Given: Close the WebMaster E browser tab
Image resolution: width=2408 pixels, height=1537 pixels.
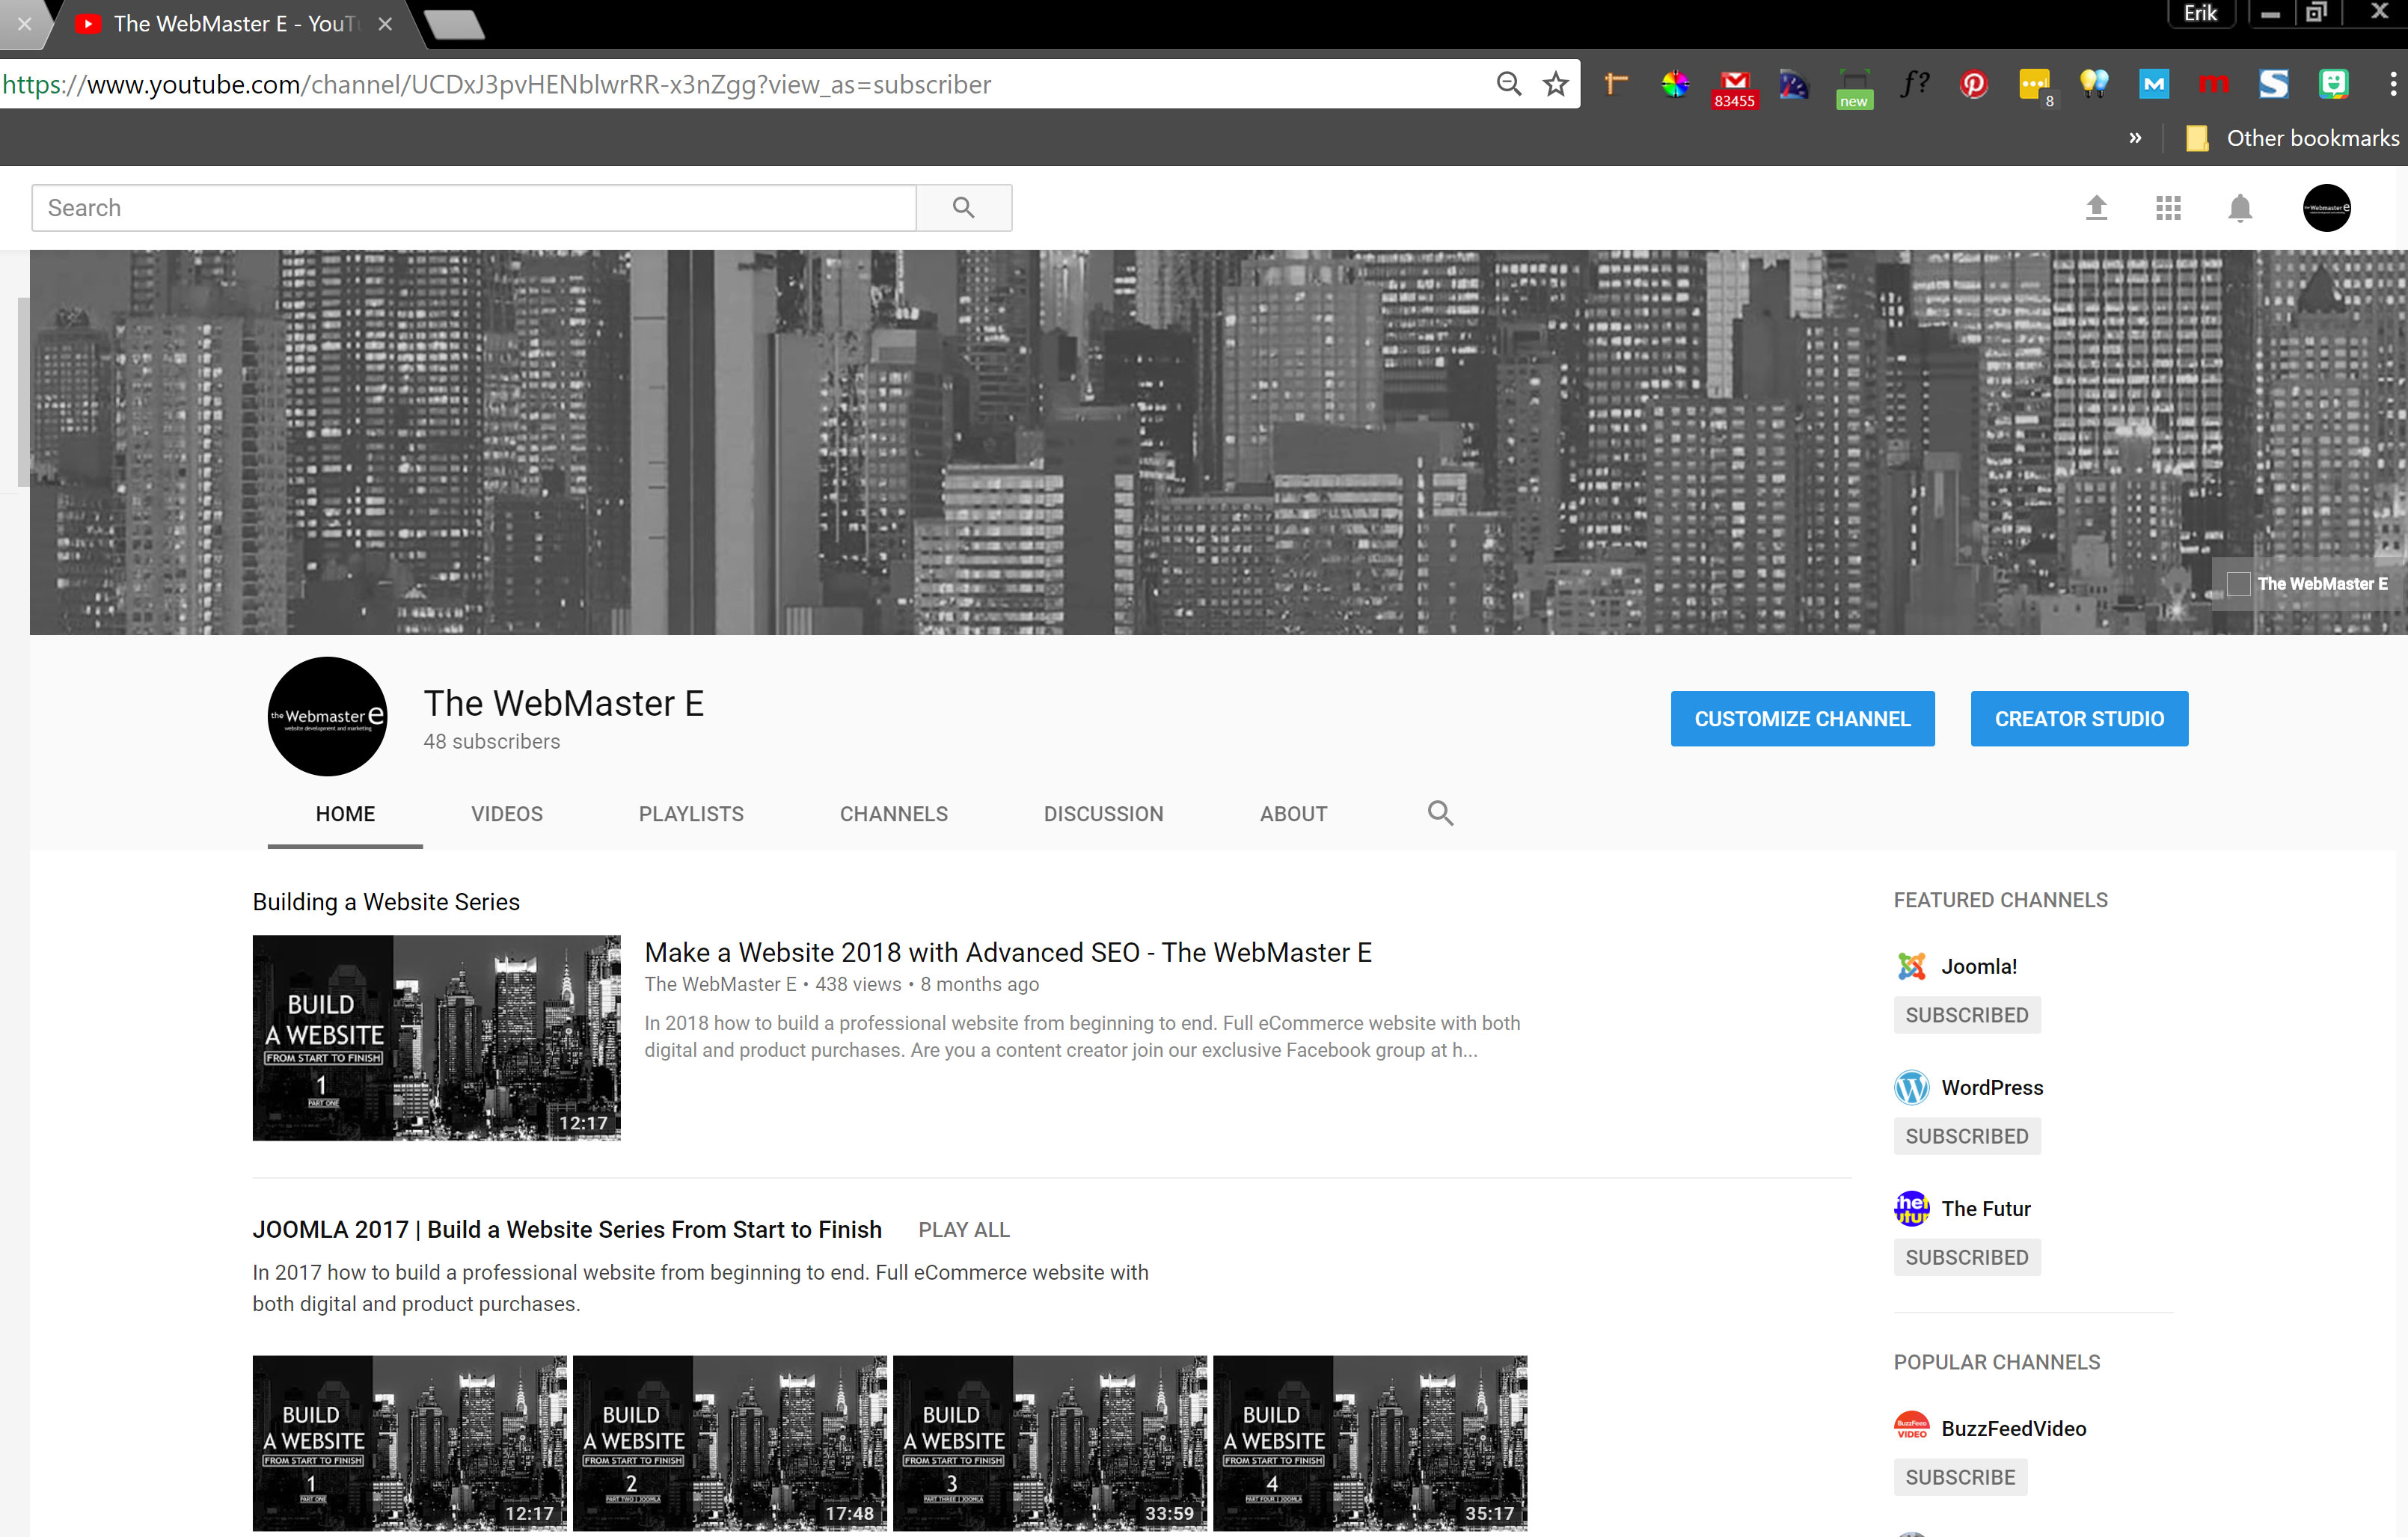Looking at the screenshot, I should coord(385,24).
